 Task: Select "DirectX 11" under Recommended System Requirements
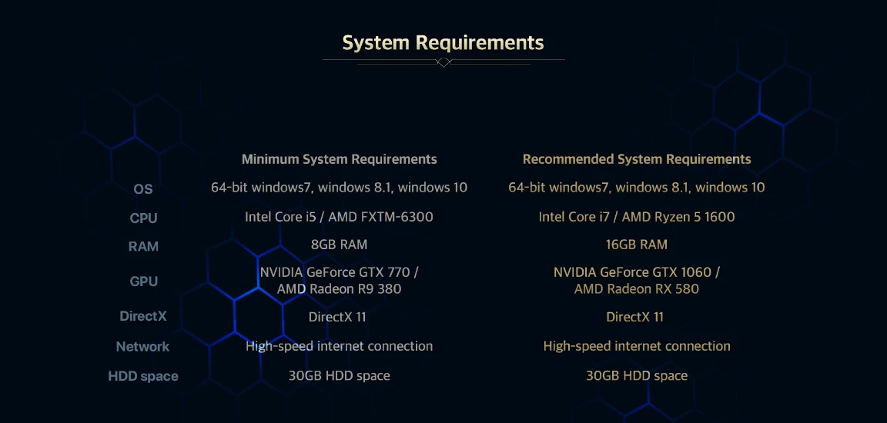[x=635, y=317]
